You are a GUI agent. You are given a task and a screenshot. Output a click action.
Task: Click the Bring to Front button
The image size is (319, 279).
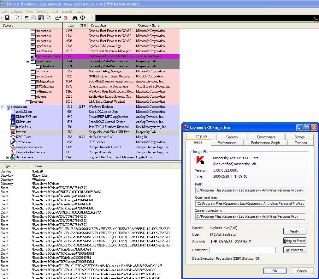(295, 241)
